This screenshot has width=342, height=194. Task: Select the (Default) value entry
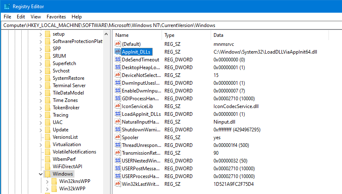click(x=131, y=44)
